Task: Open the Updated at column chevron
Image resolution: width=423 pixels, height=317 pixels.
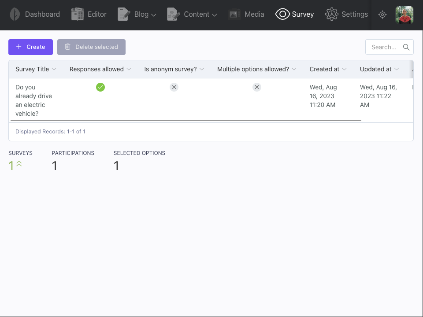Action: pos(397,69)
